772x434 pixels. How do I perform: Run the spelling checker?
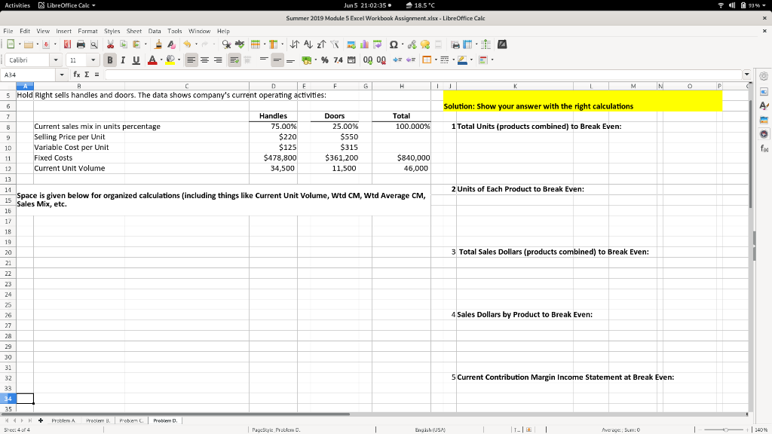click(x=240, y=44)
